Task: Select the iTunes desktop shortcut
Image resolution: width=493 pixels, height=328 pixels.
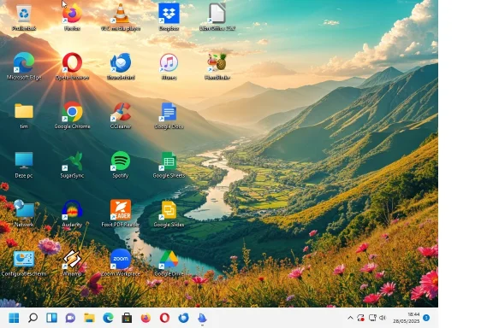Action: click(169, 67)
